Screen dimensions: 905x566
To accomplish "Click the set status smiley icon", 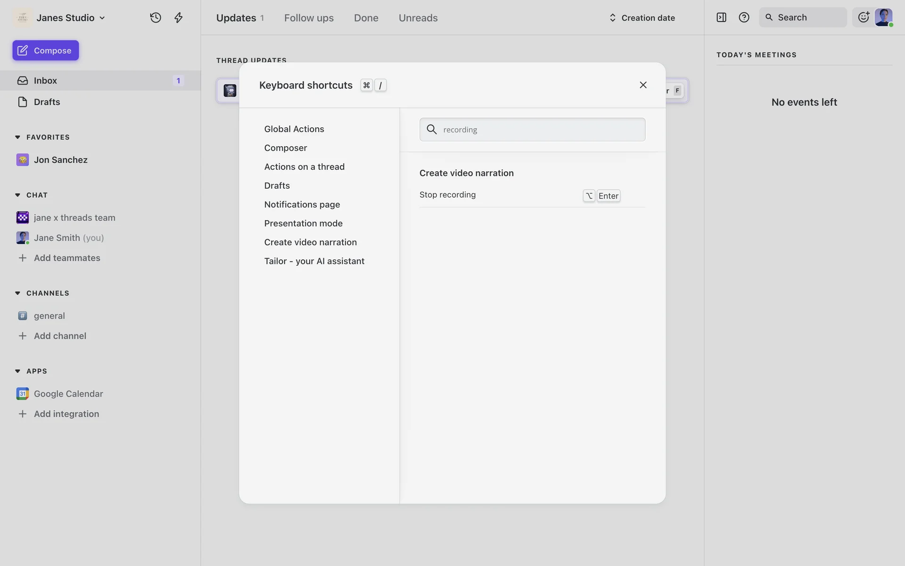I will pos(864,17).
